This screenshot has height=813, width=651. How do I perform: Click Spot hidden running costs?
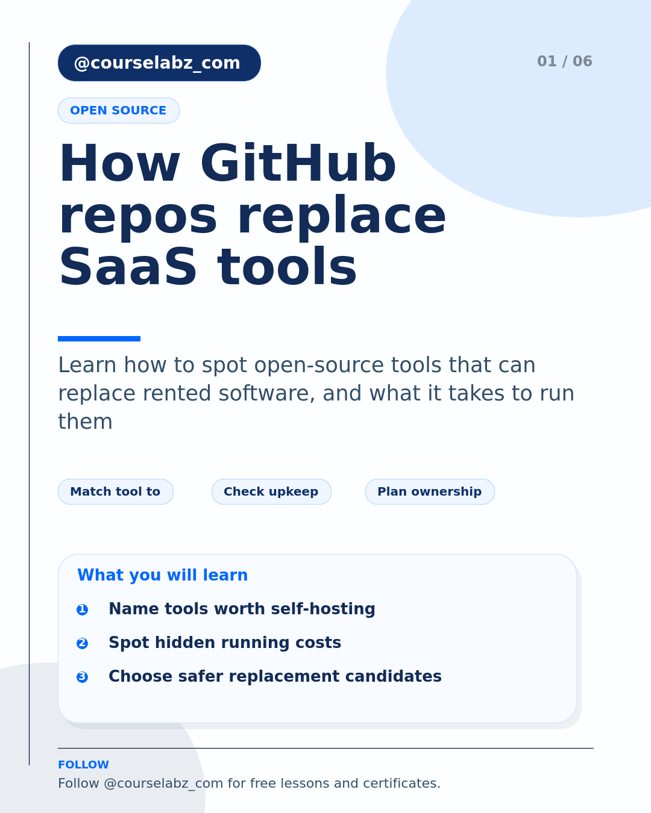(225, 643)
